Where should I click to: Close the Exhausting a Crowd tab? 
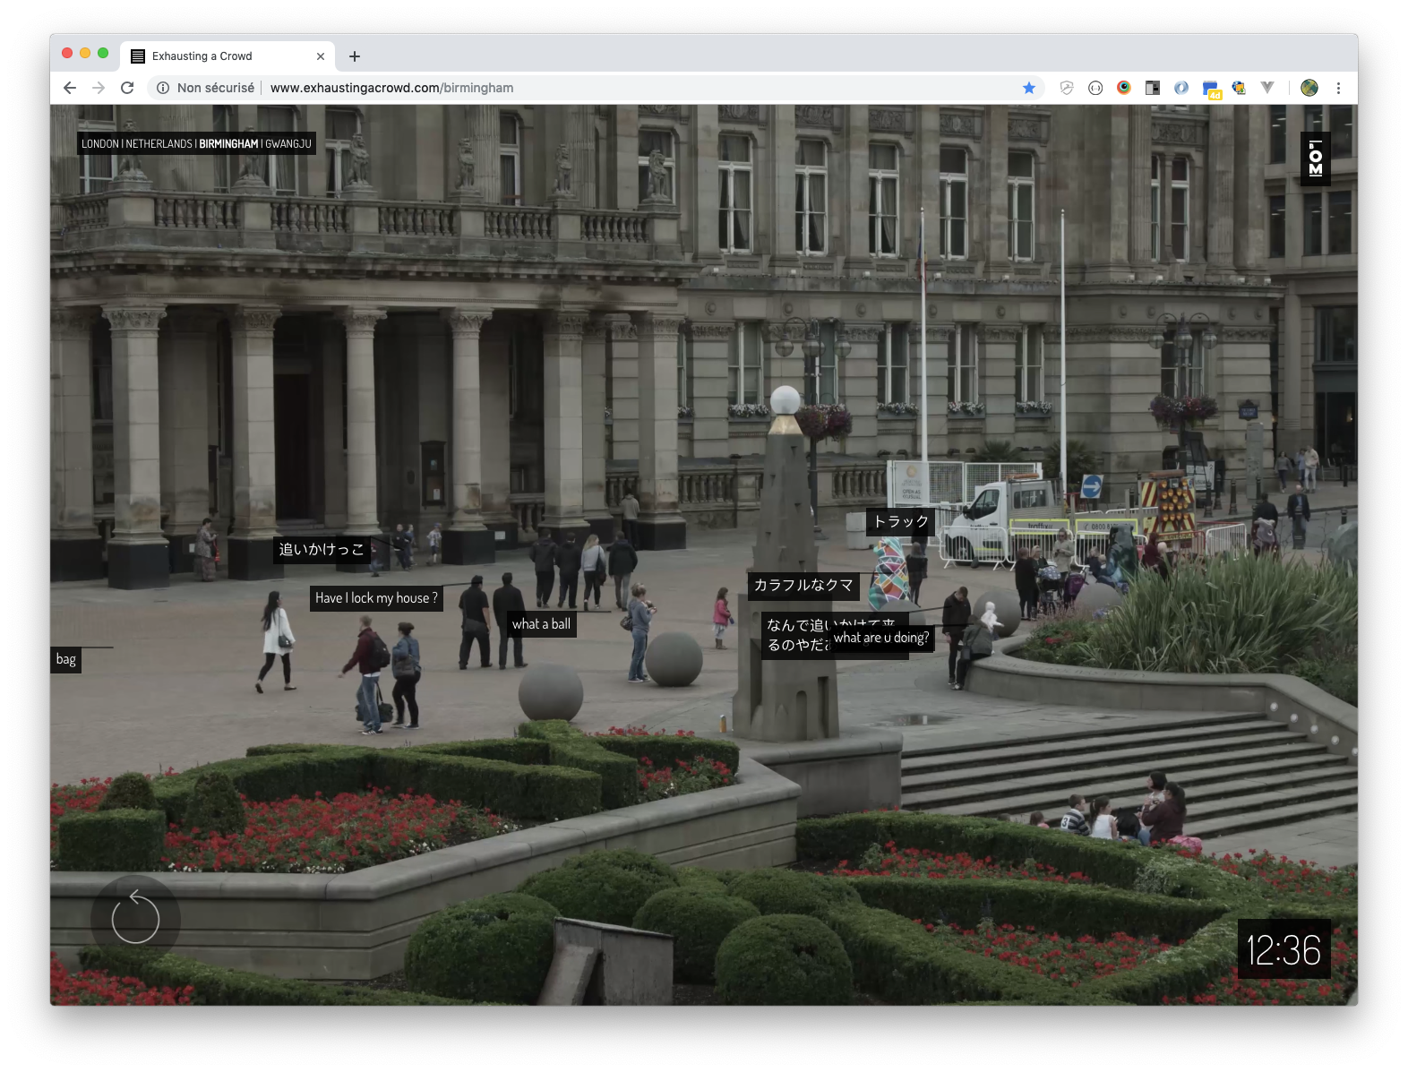click(x=321, y=56)
